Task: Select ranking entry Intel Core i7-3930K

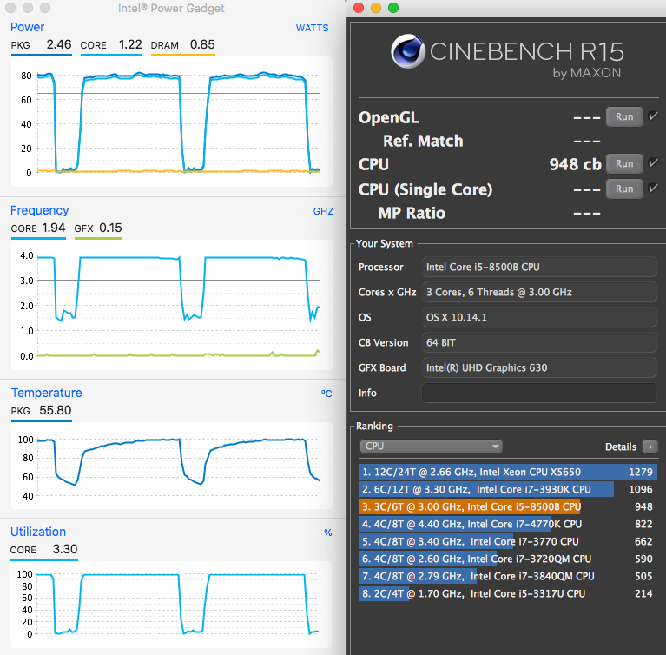Action: [508, 489]
